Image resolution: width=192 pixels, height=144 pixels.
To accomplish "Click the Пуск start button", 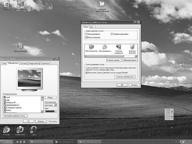I will click(x=6, y=142).
